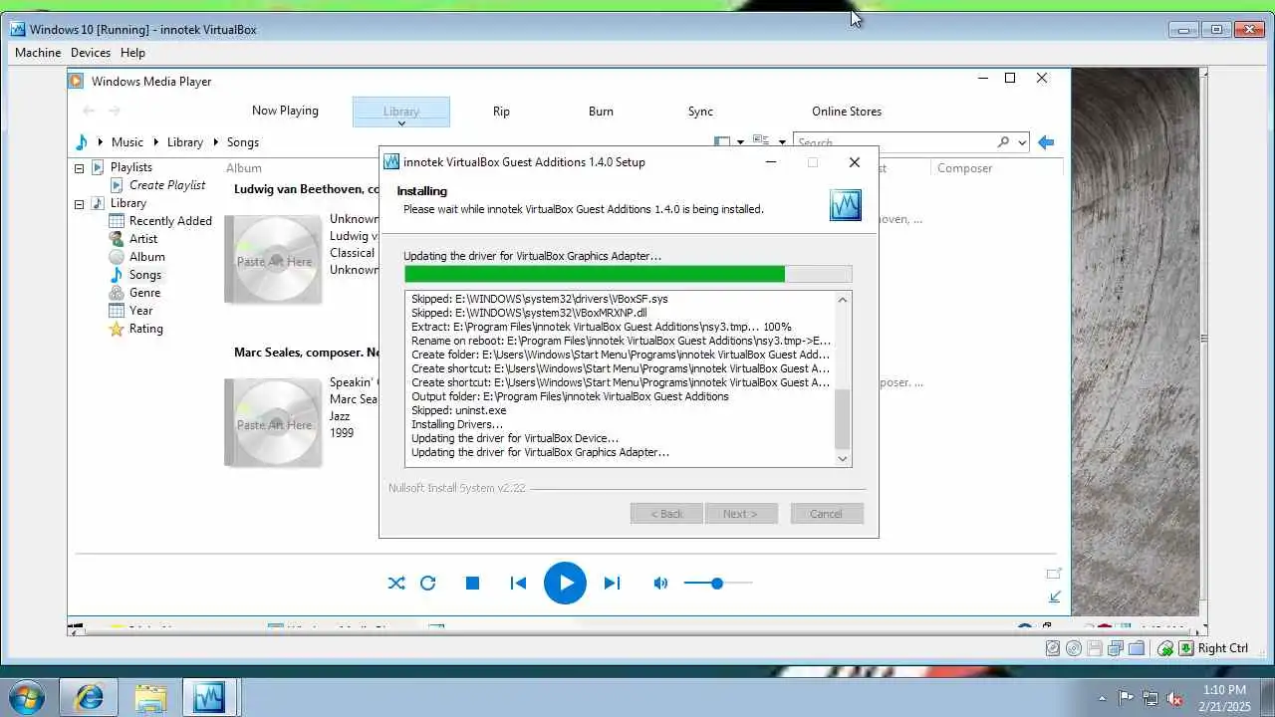Click Beethoven album Paste Art Here thumbnail
Image resolution: width=1275 pixels, height=717 pixels.
point(274,260)
